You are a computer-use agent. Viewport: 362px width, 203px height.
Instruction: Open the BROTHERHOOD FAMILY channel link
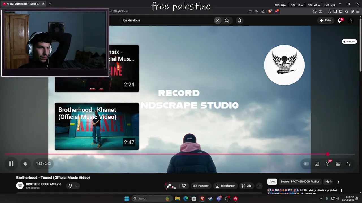tap(42, 184)
